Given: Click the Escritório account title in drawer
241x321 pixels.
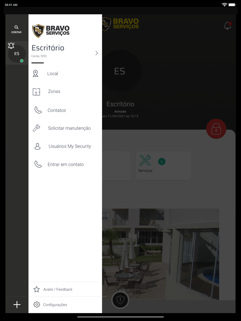Looking at the screenshot, I should click(x=48, y=48).
